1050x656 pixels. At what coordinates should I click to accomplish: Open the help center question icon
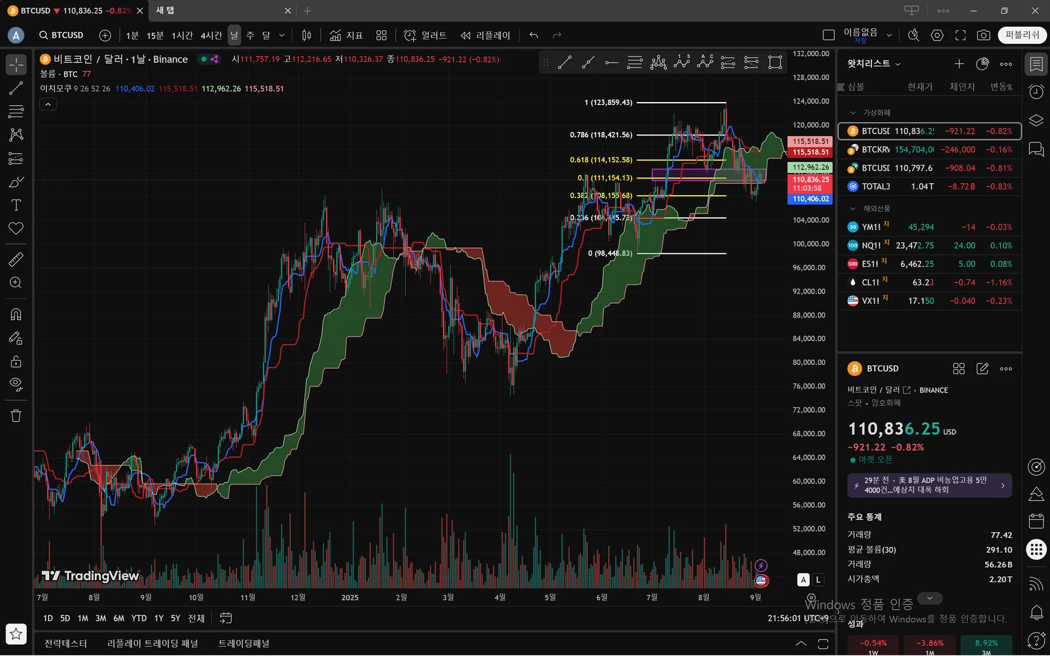pyautogui.click(x=1037, y=640)
